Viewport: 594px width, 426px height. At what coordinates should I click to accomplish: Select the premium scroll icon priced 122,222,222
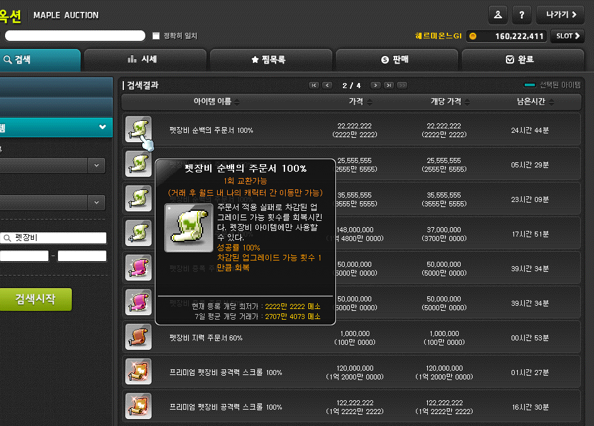[x=138, y=406]
